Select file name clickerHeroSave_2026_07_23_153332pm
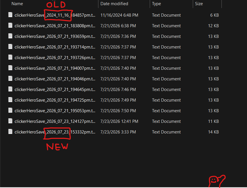Screen dimensions: 247x188 click(x=55, y=132)
